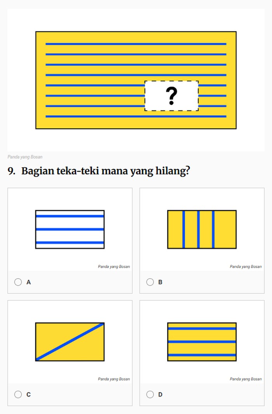Mark the radio button for answer C
Image resolution: width=272 pixels, height=414 pixels.
(x=18, y=394)
